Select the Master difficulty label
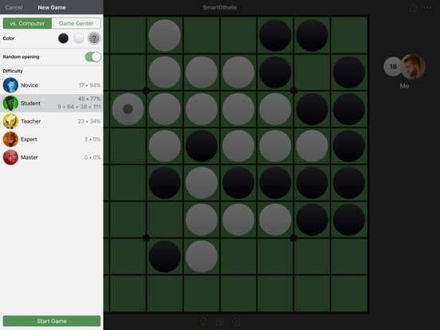Image resolution: width=440 pixels, height=330 pixels. coord(29,157)
